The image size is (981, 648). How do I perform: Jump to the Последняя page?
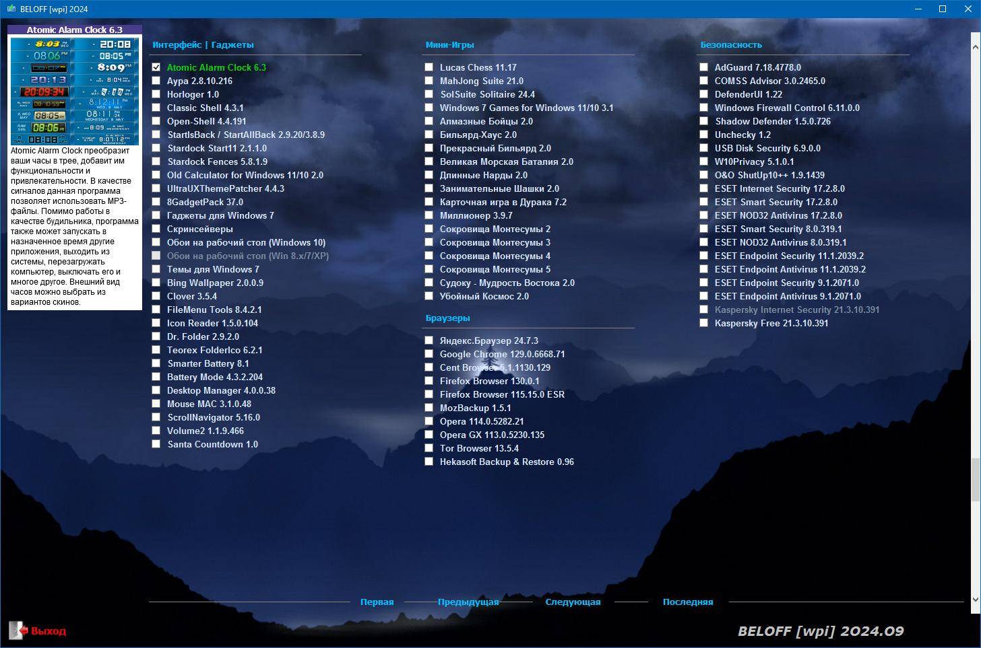(688, 602)
